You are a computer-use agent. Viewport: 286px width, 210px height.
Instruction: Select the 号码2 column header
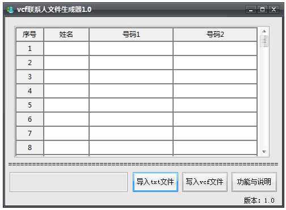coord(215,35)
